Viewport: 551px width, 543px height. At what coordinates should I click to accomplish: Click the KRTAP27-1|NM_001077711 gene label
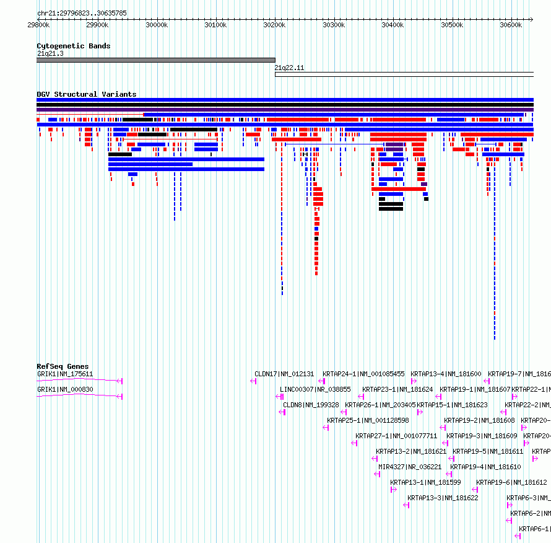point(396,436)
